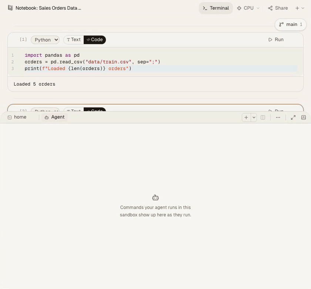Screen dimensions: 311x289
Task: Open the CPU compute dropdown
Action: [x=248, y=8]
